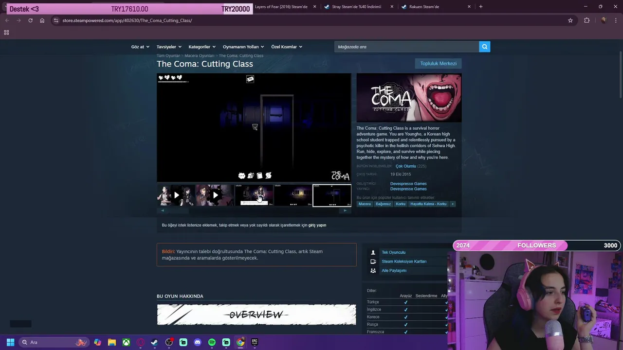Go back with the browser back arrow

tap(7, 20)
